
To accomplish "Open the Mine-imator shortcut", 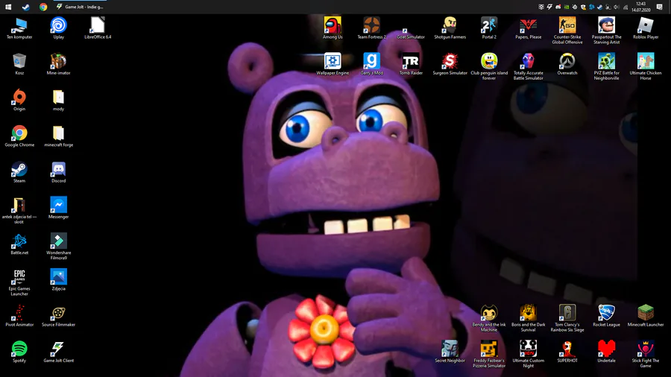I will tap(59, 64).
